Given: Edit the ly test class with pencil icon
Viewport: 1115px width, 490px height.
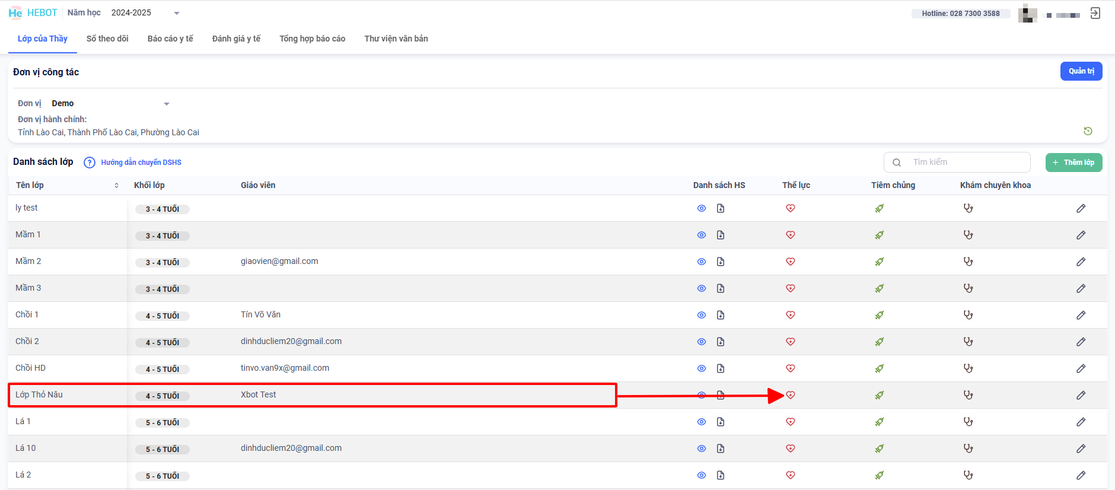Looking at the screenshot, I should [1081, 208].
